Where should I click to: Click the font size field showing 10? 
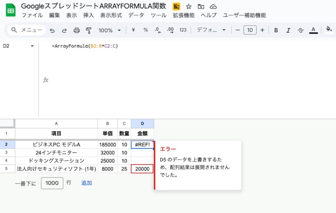pos(250,30)
